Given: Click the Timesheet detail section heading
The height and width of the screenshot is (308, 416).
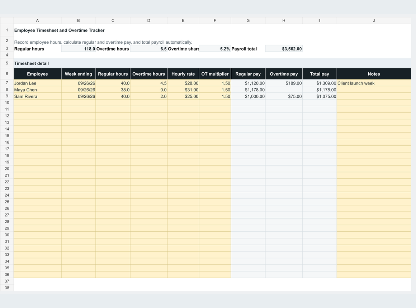Looking at the screenshot, I should pyautogui.click(x=32, y=63).
